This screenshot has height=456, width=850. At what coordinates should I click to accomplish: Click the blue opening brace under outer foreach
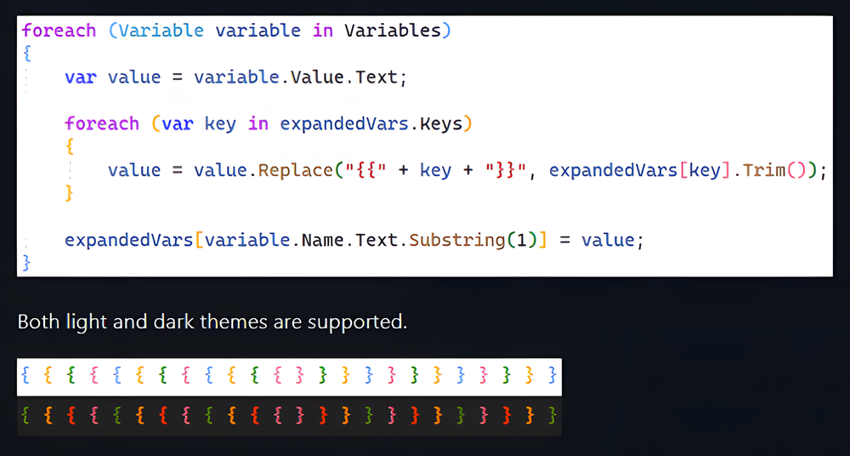(26, 54)
